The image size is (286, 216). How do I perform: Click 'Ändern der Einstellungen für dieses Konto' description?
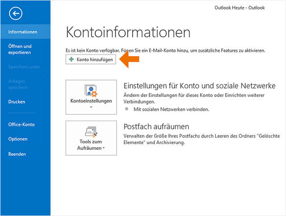tap(194, 98)
